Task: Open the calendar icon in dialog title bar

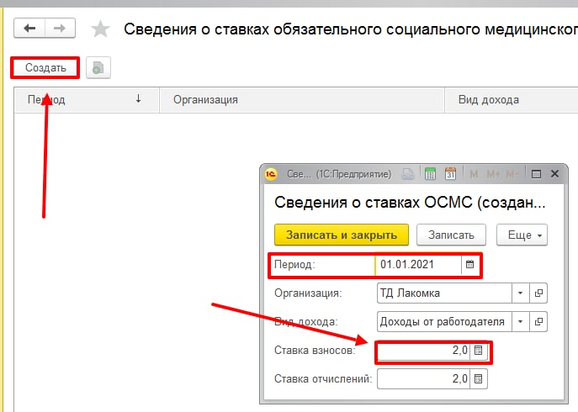Action: pyautogui.click(x=450, y=174)
